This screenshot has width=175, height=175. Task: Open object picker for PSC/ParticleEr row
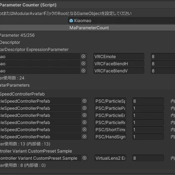point(84,115)
